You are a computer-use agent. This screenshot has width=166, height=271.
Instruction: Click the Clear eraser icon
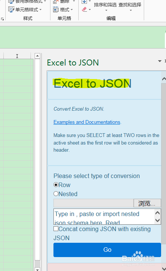click(x=84, y=9)
